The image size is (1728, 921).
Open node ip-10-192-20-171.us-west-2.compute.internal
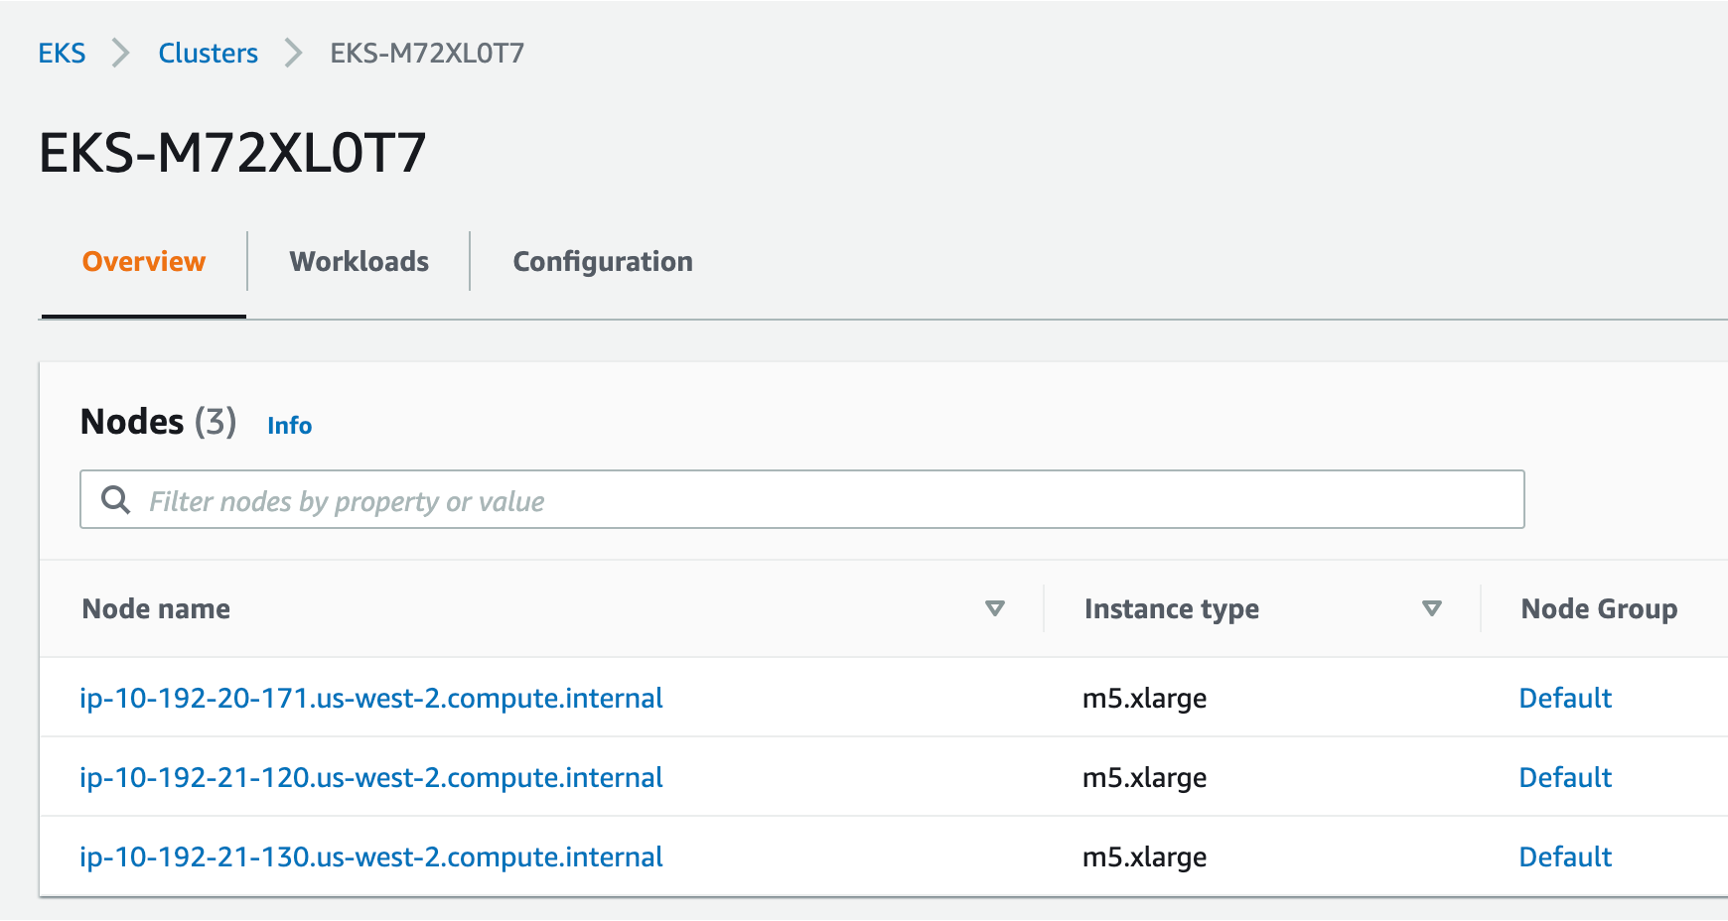[371, 699]
